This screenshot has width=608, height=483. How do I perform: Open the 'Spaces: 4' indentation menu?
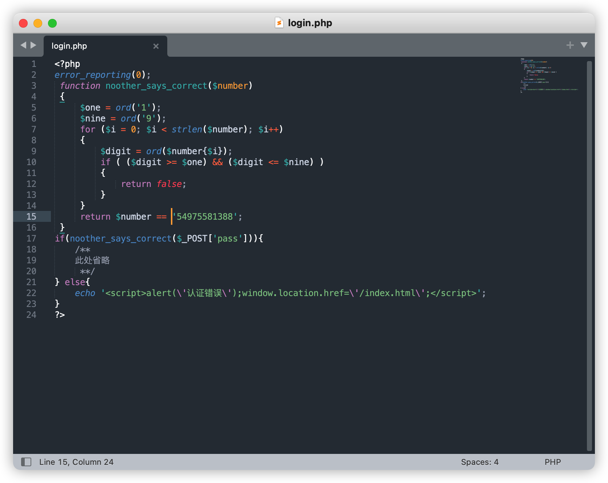(x=480, y=462)
